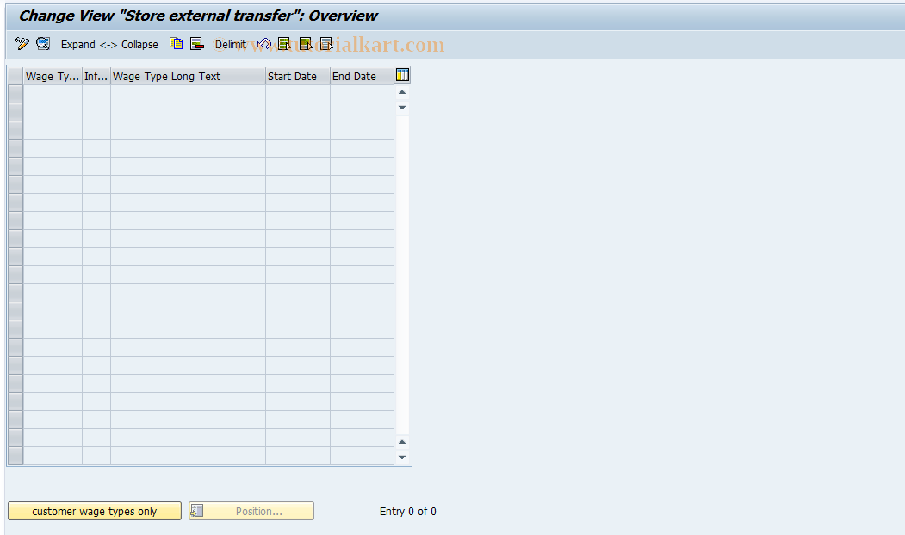Click the Select Block icon
The image size is (905, 535).
pos(306,44)
